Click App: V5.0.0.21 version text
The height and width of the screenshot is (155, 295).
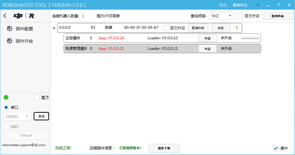[x=111, y=49]
